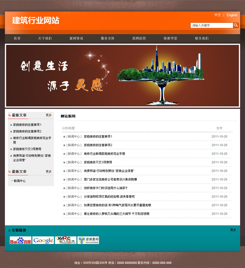Open the Google logo link

pyautogui.click(x=43, y=240)
